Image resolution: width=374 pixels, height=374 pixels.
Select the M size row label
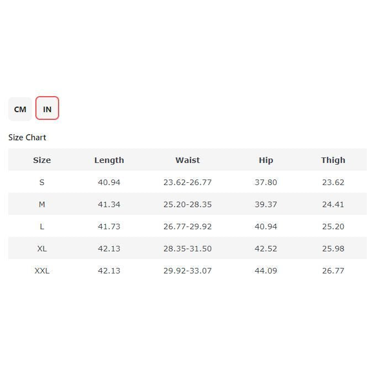pyautogui.click(x=42, y=204)
